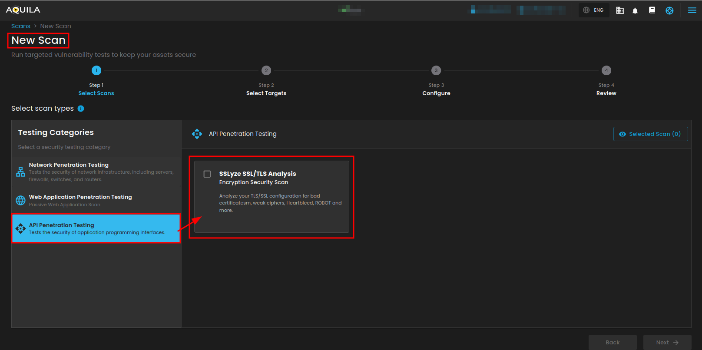This screenshot has width=702, height=350.
Task: Select Network Penetration Testing category
Action: [x=96, y=172]
